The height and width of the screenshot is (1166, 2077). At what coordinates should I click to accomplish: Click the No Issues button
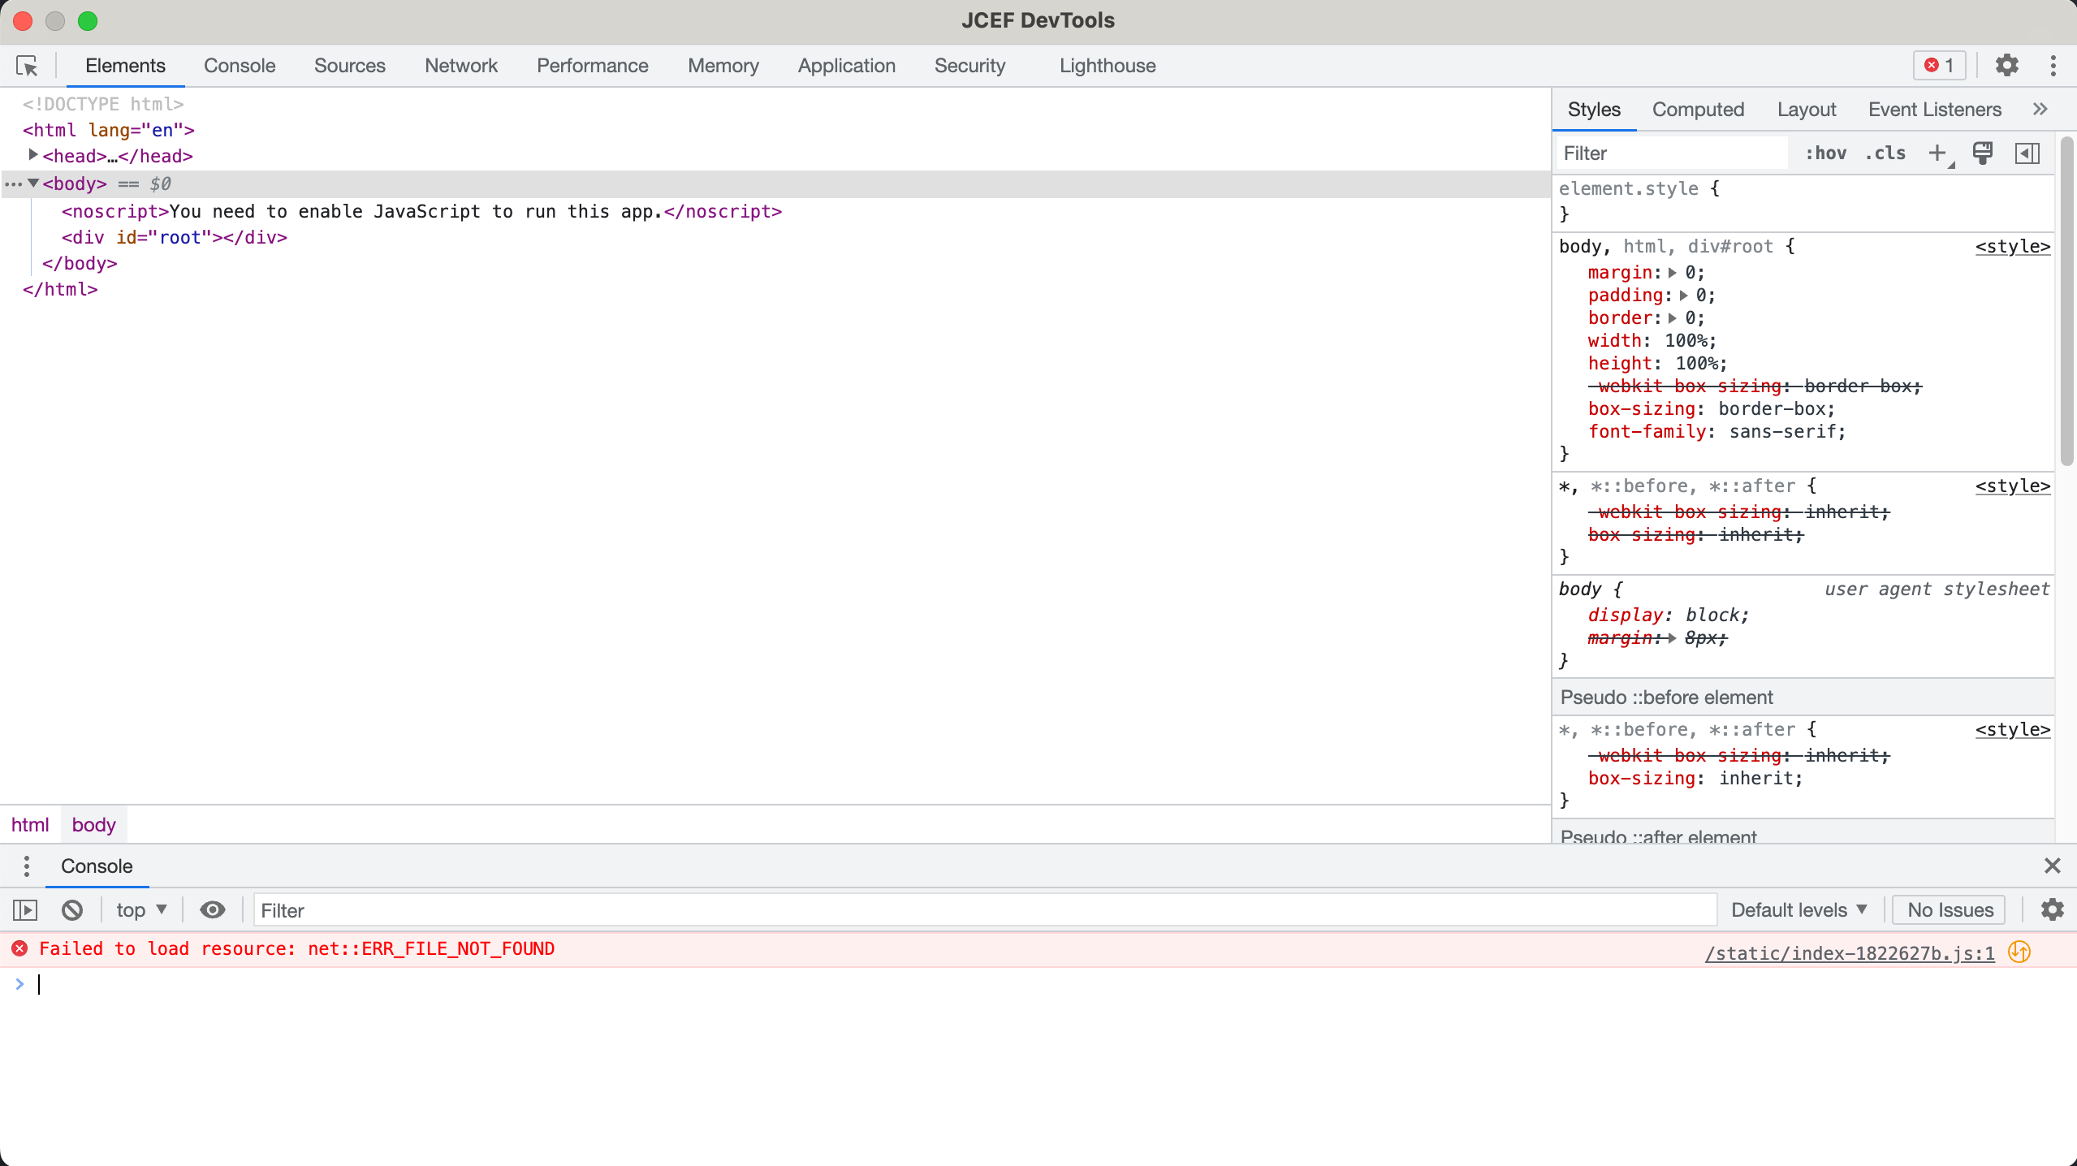pos(1946,909)
